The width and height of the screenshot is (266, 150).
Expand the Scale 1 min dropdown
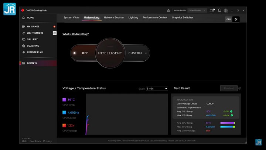tap(157, 89)
